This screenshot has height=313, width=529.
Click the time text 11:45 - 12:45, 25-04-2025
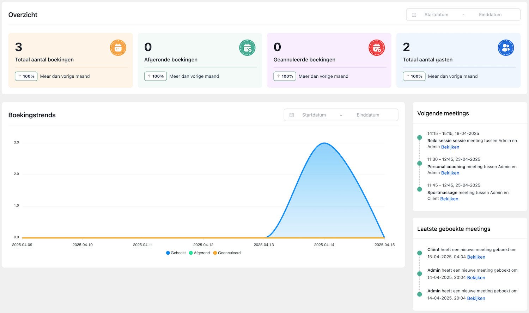[x=454, y=185]
